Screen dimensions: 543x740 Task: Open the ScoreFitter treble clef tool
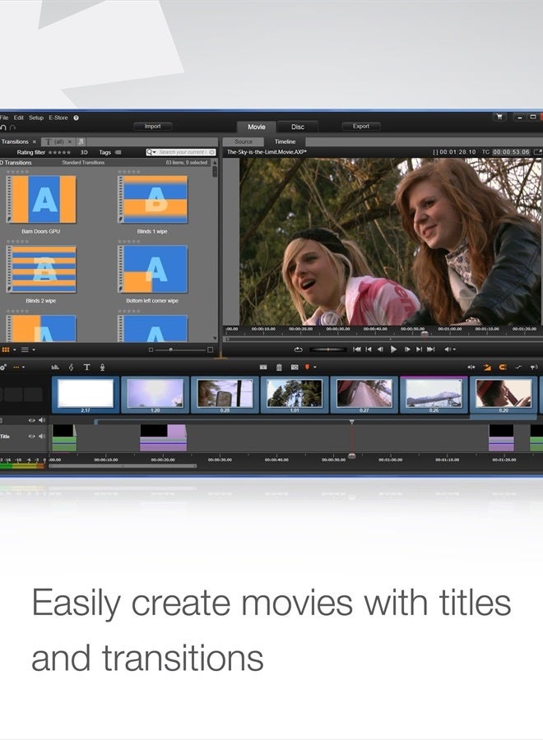(x=72, y=368)
